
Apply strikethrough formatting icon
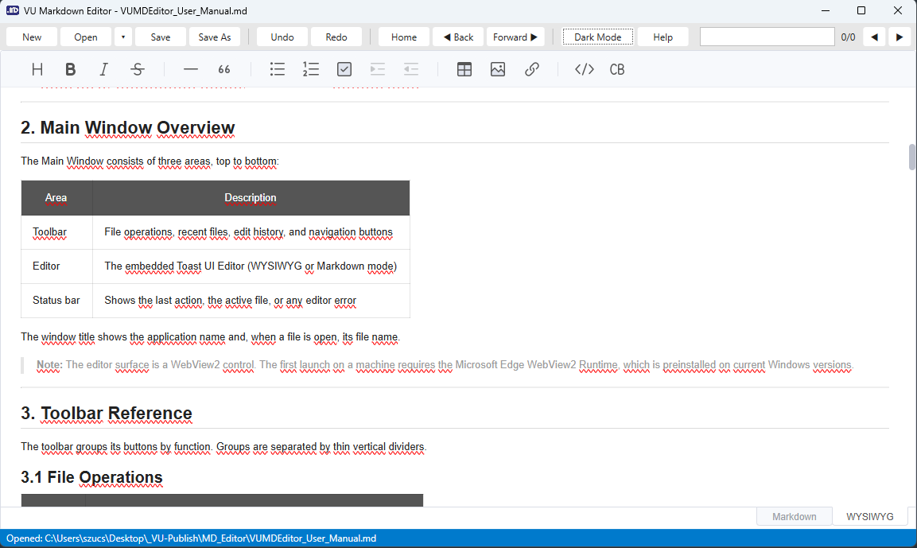[x=138, y=70]
